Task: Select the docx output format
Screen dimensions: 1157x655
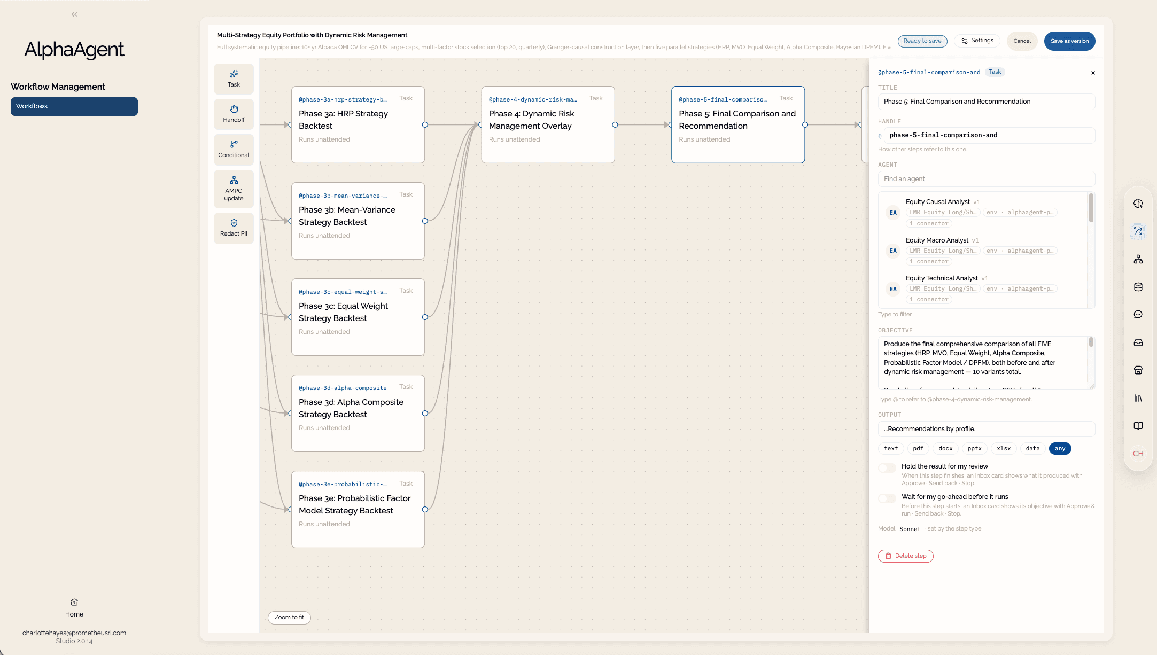Action: (x=945, y=449)
